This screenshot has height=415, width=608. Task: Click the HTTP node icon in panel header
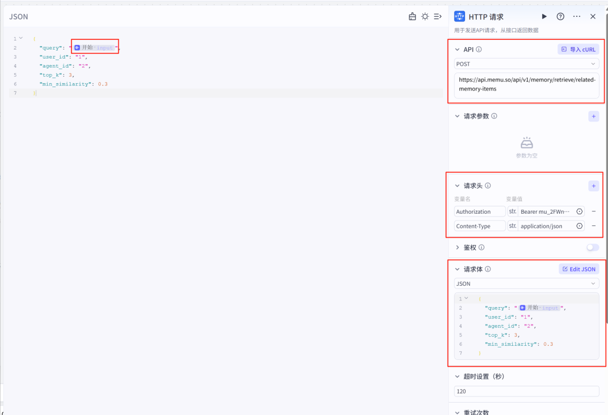click(x=459, y=16)
